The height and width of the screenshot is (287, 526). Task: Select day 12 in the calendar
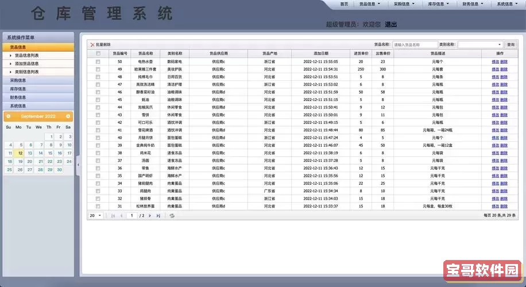[20, 153]
